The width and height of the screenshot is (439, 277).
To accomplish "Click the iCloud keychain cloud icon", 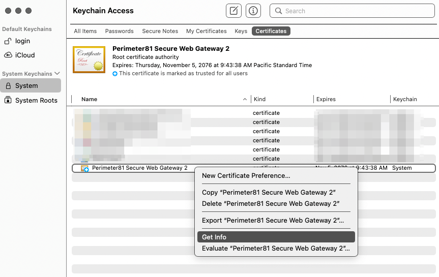I will coord(8,55).
